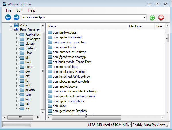Image resolution: width=172 pixels, height=130 pixels.
Task: Select the User tree folder
Action: [29, 53]
